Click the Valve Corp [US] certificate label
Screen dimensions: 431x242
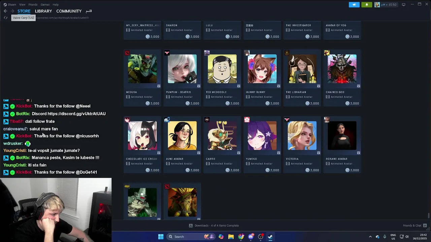point(24,18)
